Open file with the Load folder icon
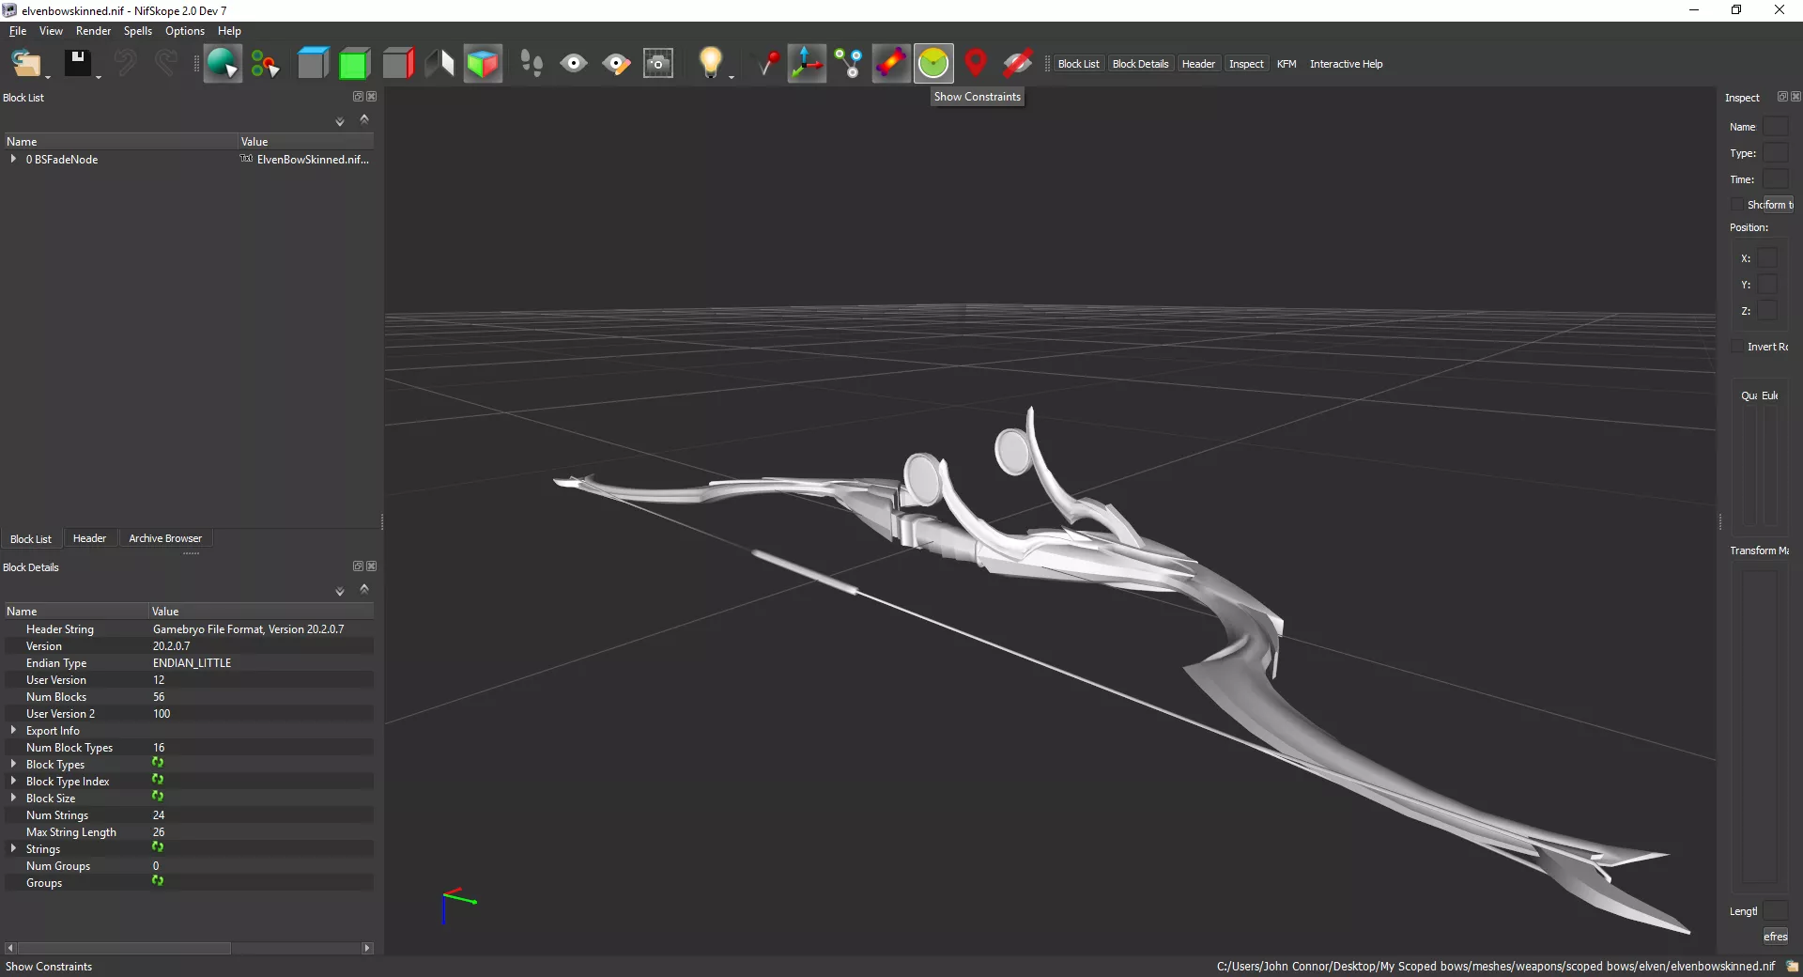The width and height of the screenshot is (1803, 977). point(25,64)
